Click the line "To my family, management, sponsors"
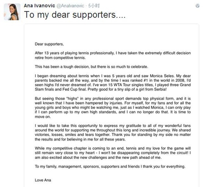Image resolution: width=203 pixels, height=187 pixels. tap(110, 167)
